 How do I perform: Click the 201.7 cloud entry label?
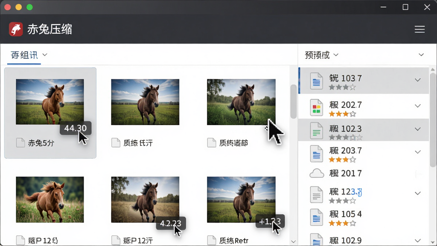345,173
